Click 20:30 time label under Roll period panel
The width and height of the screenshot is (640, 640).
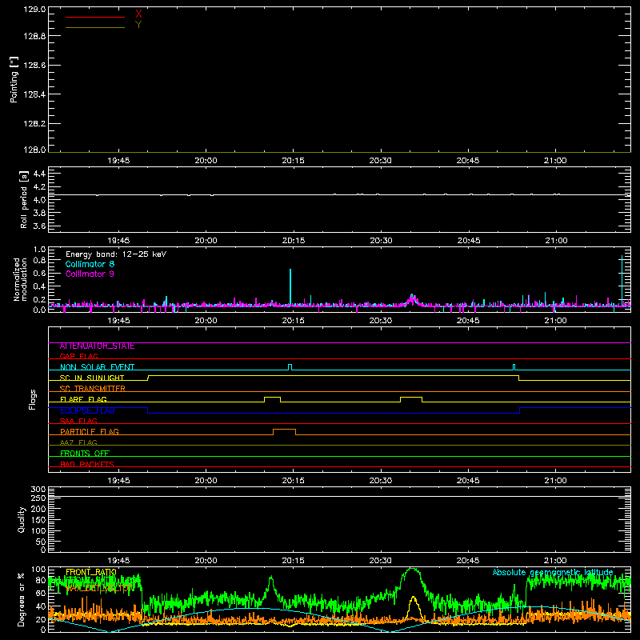pyautogui.click(x=381, y=241)
